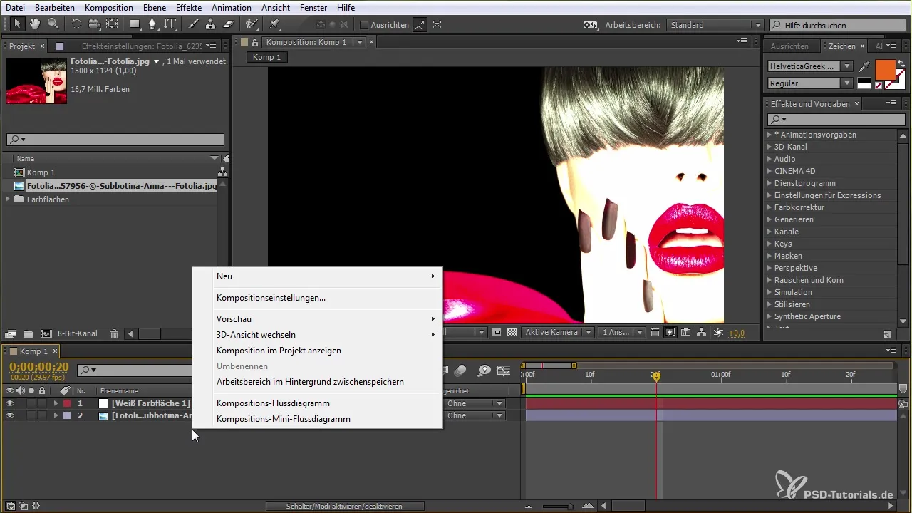Enable the Ausrichten checkbox
This screenshot has height=513, width=912.
[364, 25]
